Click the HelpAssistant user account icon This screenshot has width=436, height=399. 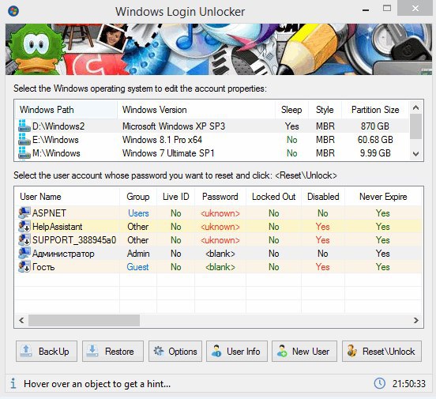(x=24, y=226)
